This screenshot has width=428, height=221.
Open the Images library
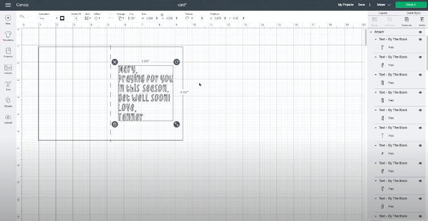point(8,67)
